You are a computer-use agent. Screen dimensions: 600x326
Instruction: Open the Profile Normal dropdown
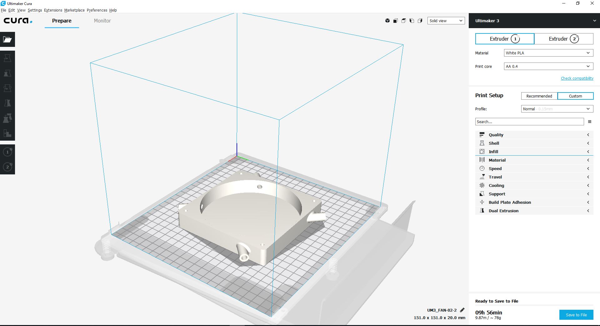557,109
